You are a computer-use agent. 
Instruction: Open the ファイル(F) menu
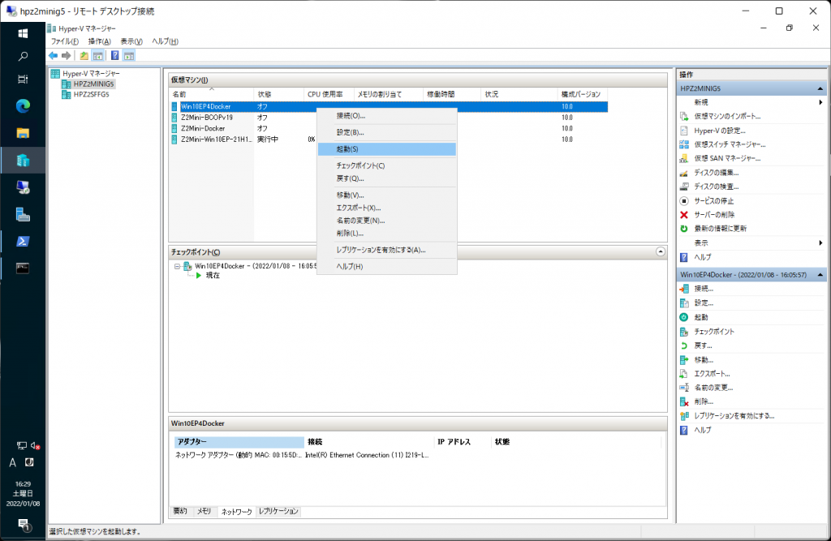point(65,41)
